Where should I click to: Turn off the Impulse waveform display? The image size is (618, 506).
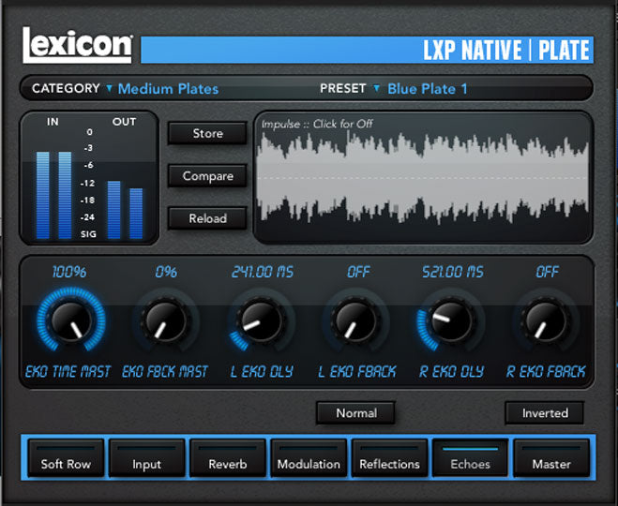tap(423, 178)
